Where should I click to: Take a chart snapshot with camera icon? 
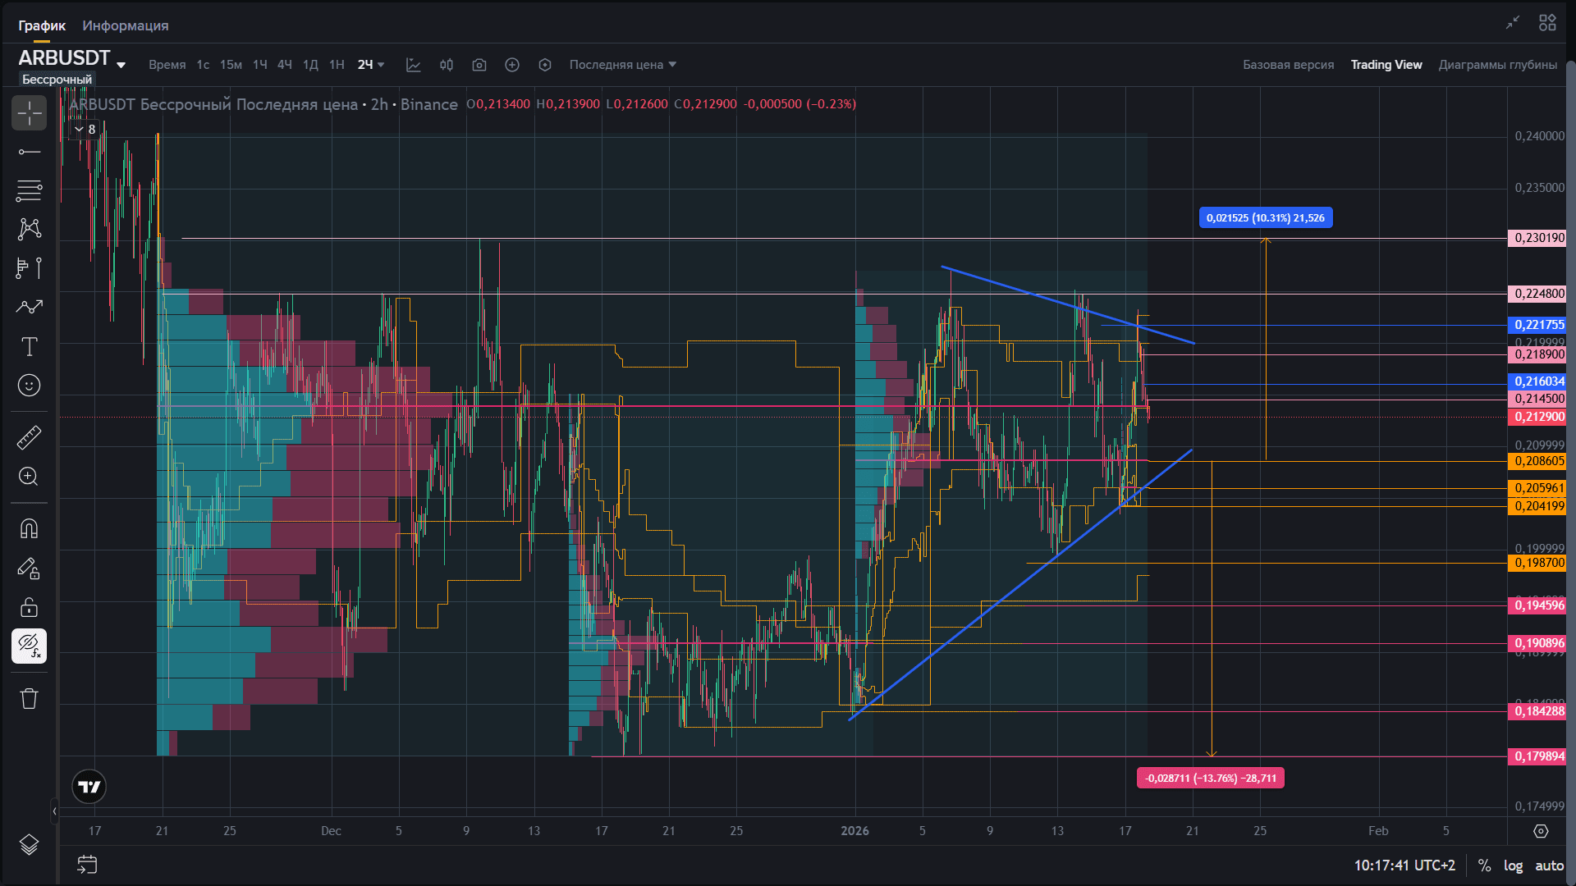[479, 65]
